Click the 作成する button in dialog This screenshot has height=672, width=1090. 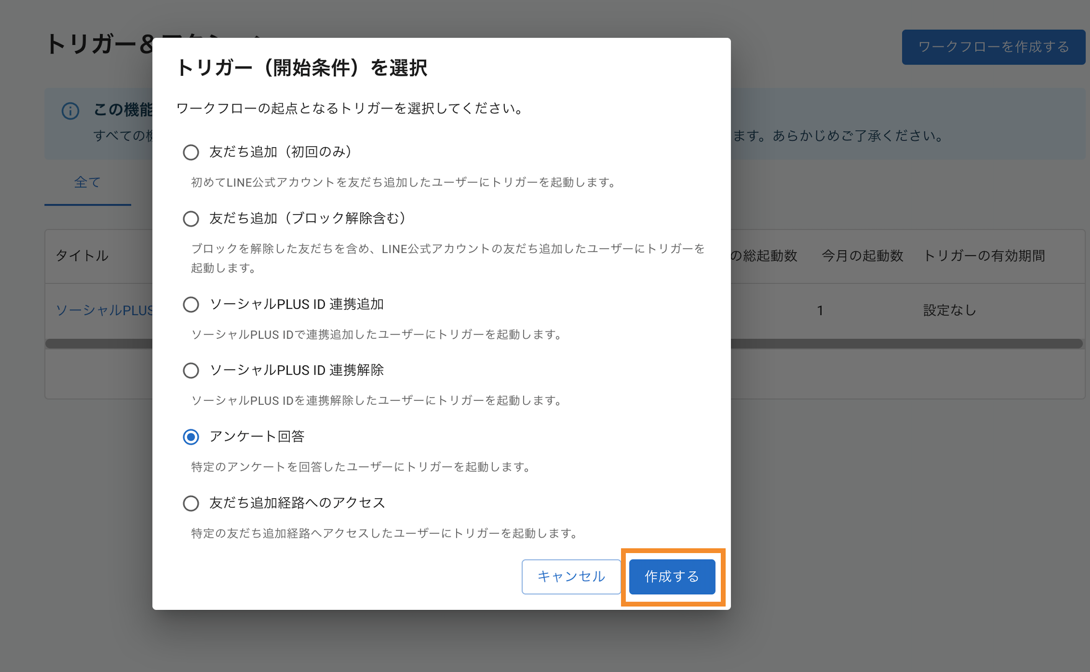672,577
